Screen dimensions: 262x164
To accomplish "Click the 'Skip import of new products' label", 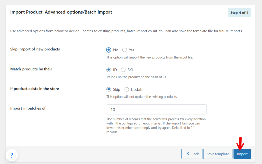I will pyautogui.click(x=35, y=49).
